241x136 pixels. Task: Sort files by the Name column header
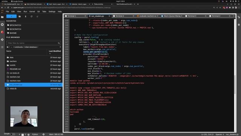tap(9, 51)
